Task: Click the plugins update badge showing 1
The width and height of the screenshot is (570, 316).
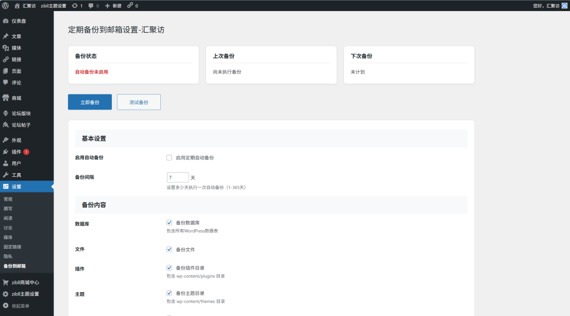Action: [26, 152]
